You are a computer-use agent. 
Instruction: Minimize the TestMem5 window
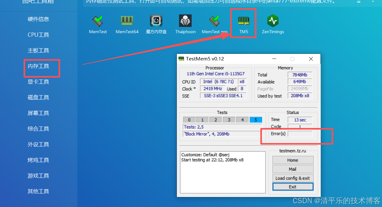[x=274, y=59]
